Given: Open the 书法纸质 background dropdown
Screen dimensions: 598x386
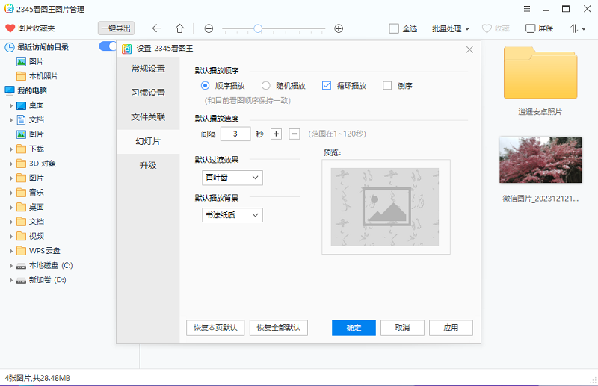Looking at the screenshot, I should click(232, 215).
